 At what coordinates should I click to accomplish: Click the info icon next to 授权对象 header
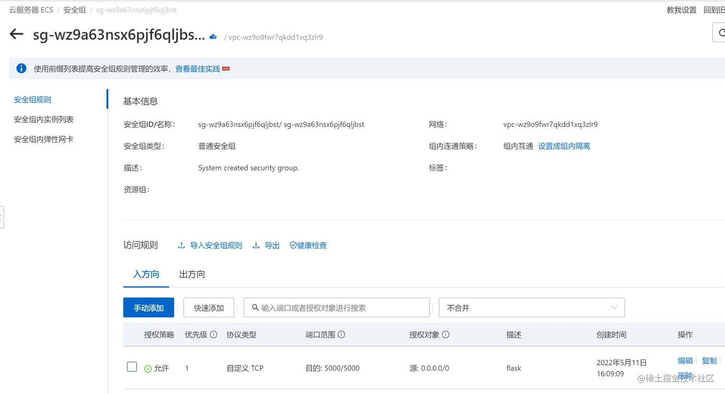pyautogui.click(x=445, y=335)
